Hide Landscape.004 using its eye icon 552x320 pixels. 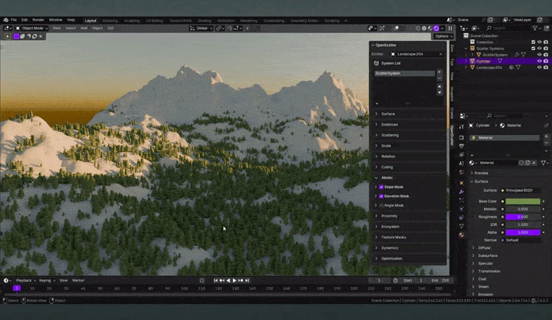click(539, 67)
